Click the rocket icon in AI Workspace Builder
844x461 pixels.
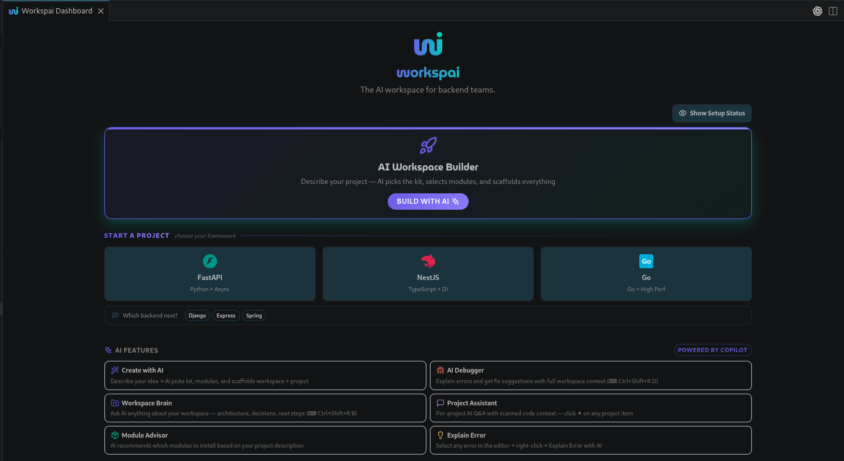coord(428,145)
